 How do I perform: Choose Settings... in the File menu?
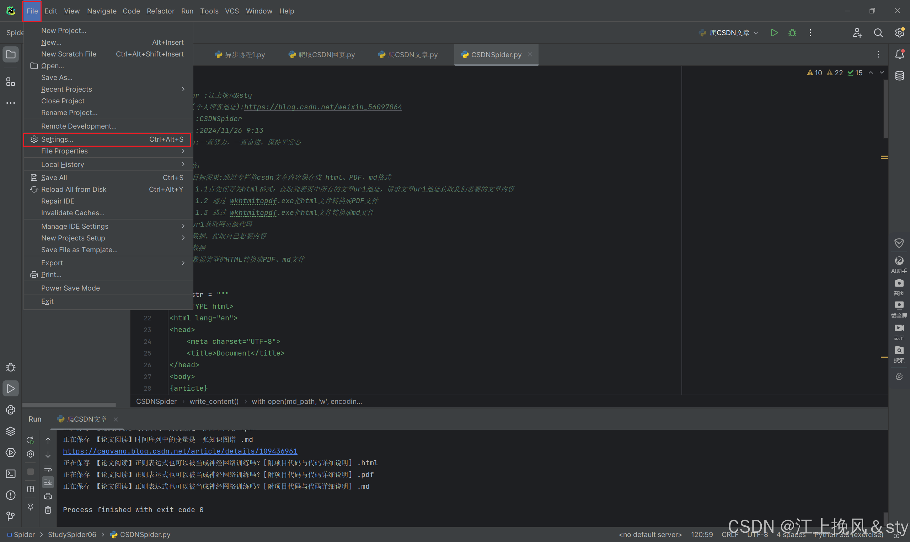[x=108, y=139]
